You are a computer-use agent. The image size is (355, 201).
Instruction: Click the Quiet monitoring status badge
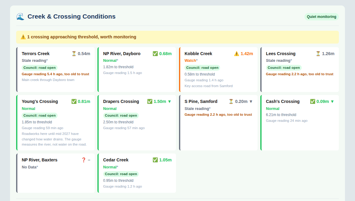coord(322,17)
